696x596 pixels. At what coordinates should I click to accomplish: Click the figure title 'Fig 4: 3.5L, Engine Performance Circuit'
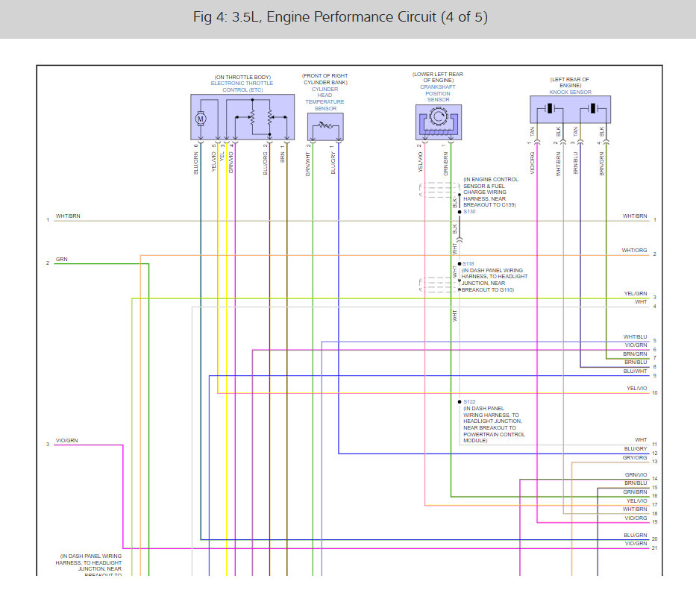(x=340, y=17)
